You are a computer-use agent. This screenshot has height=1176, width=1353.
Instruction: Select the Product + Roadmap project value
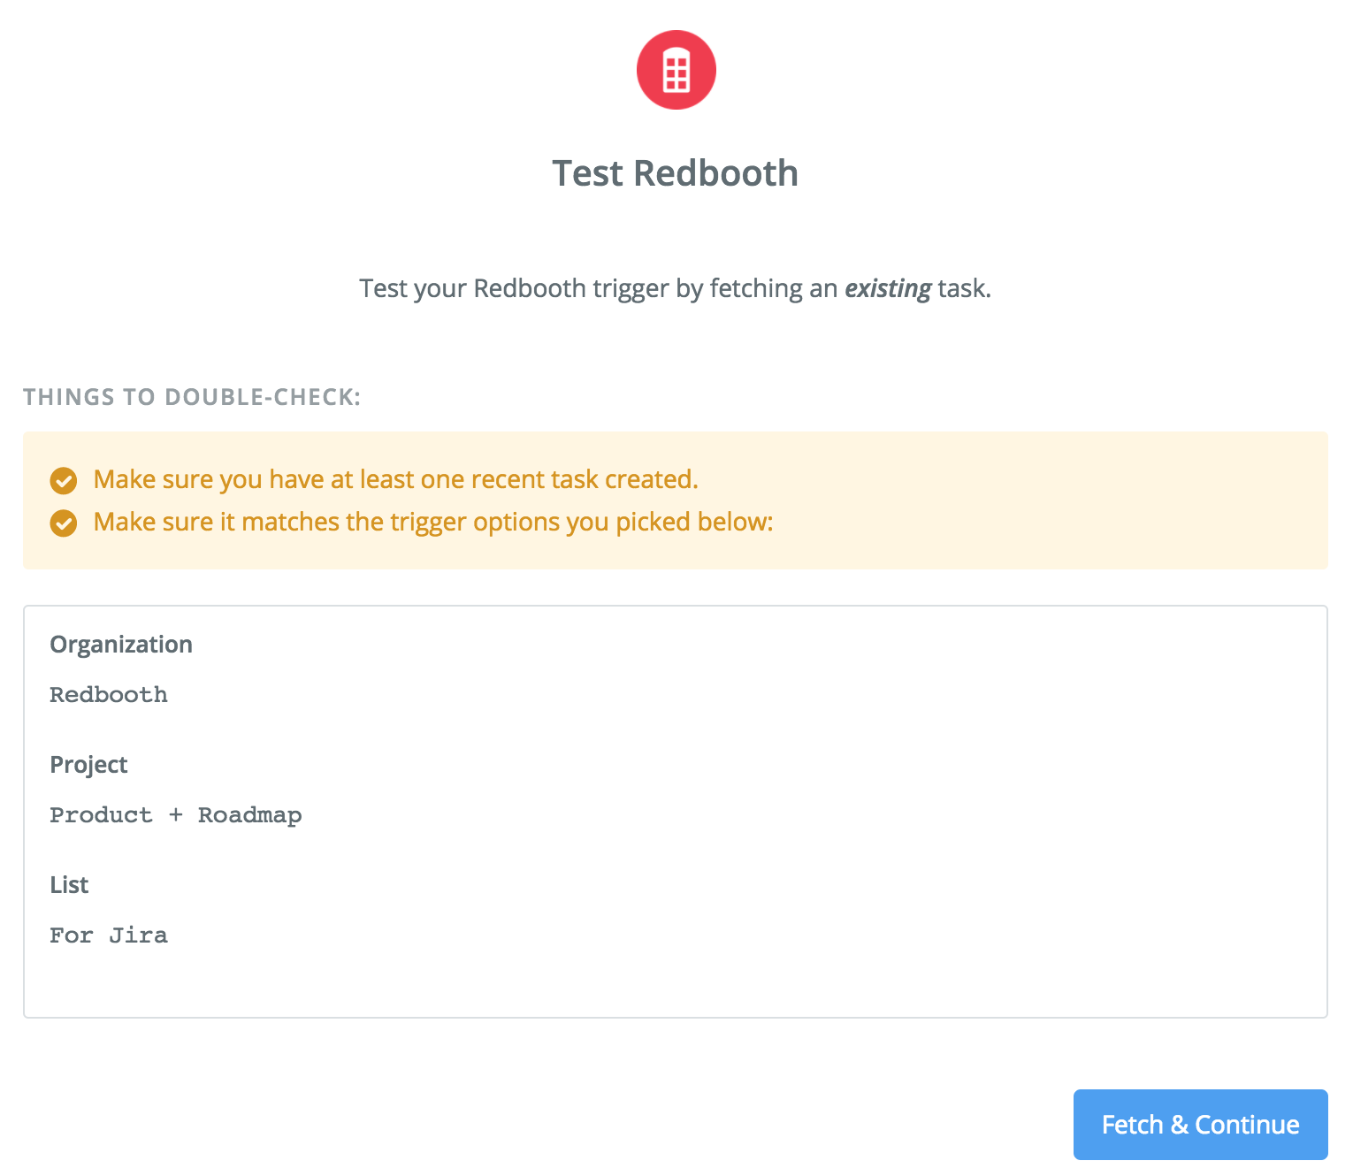176,815
